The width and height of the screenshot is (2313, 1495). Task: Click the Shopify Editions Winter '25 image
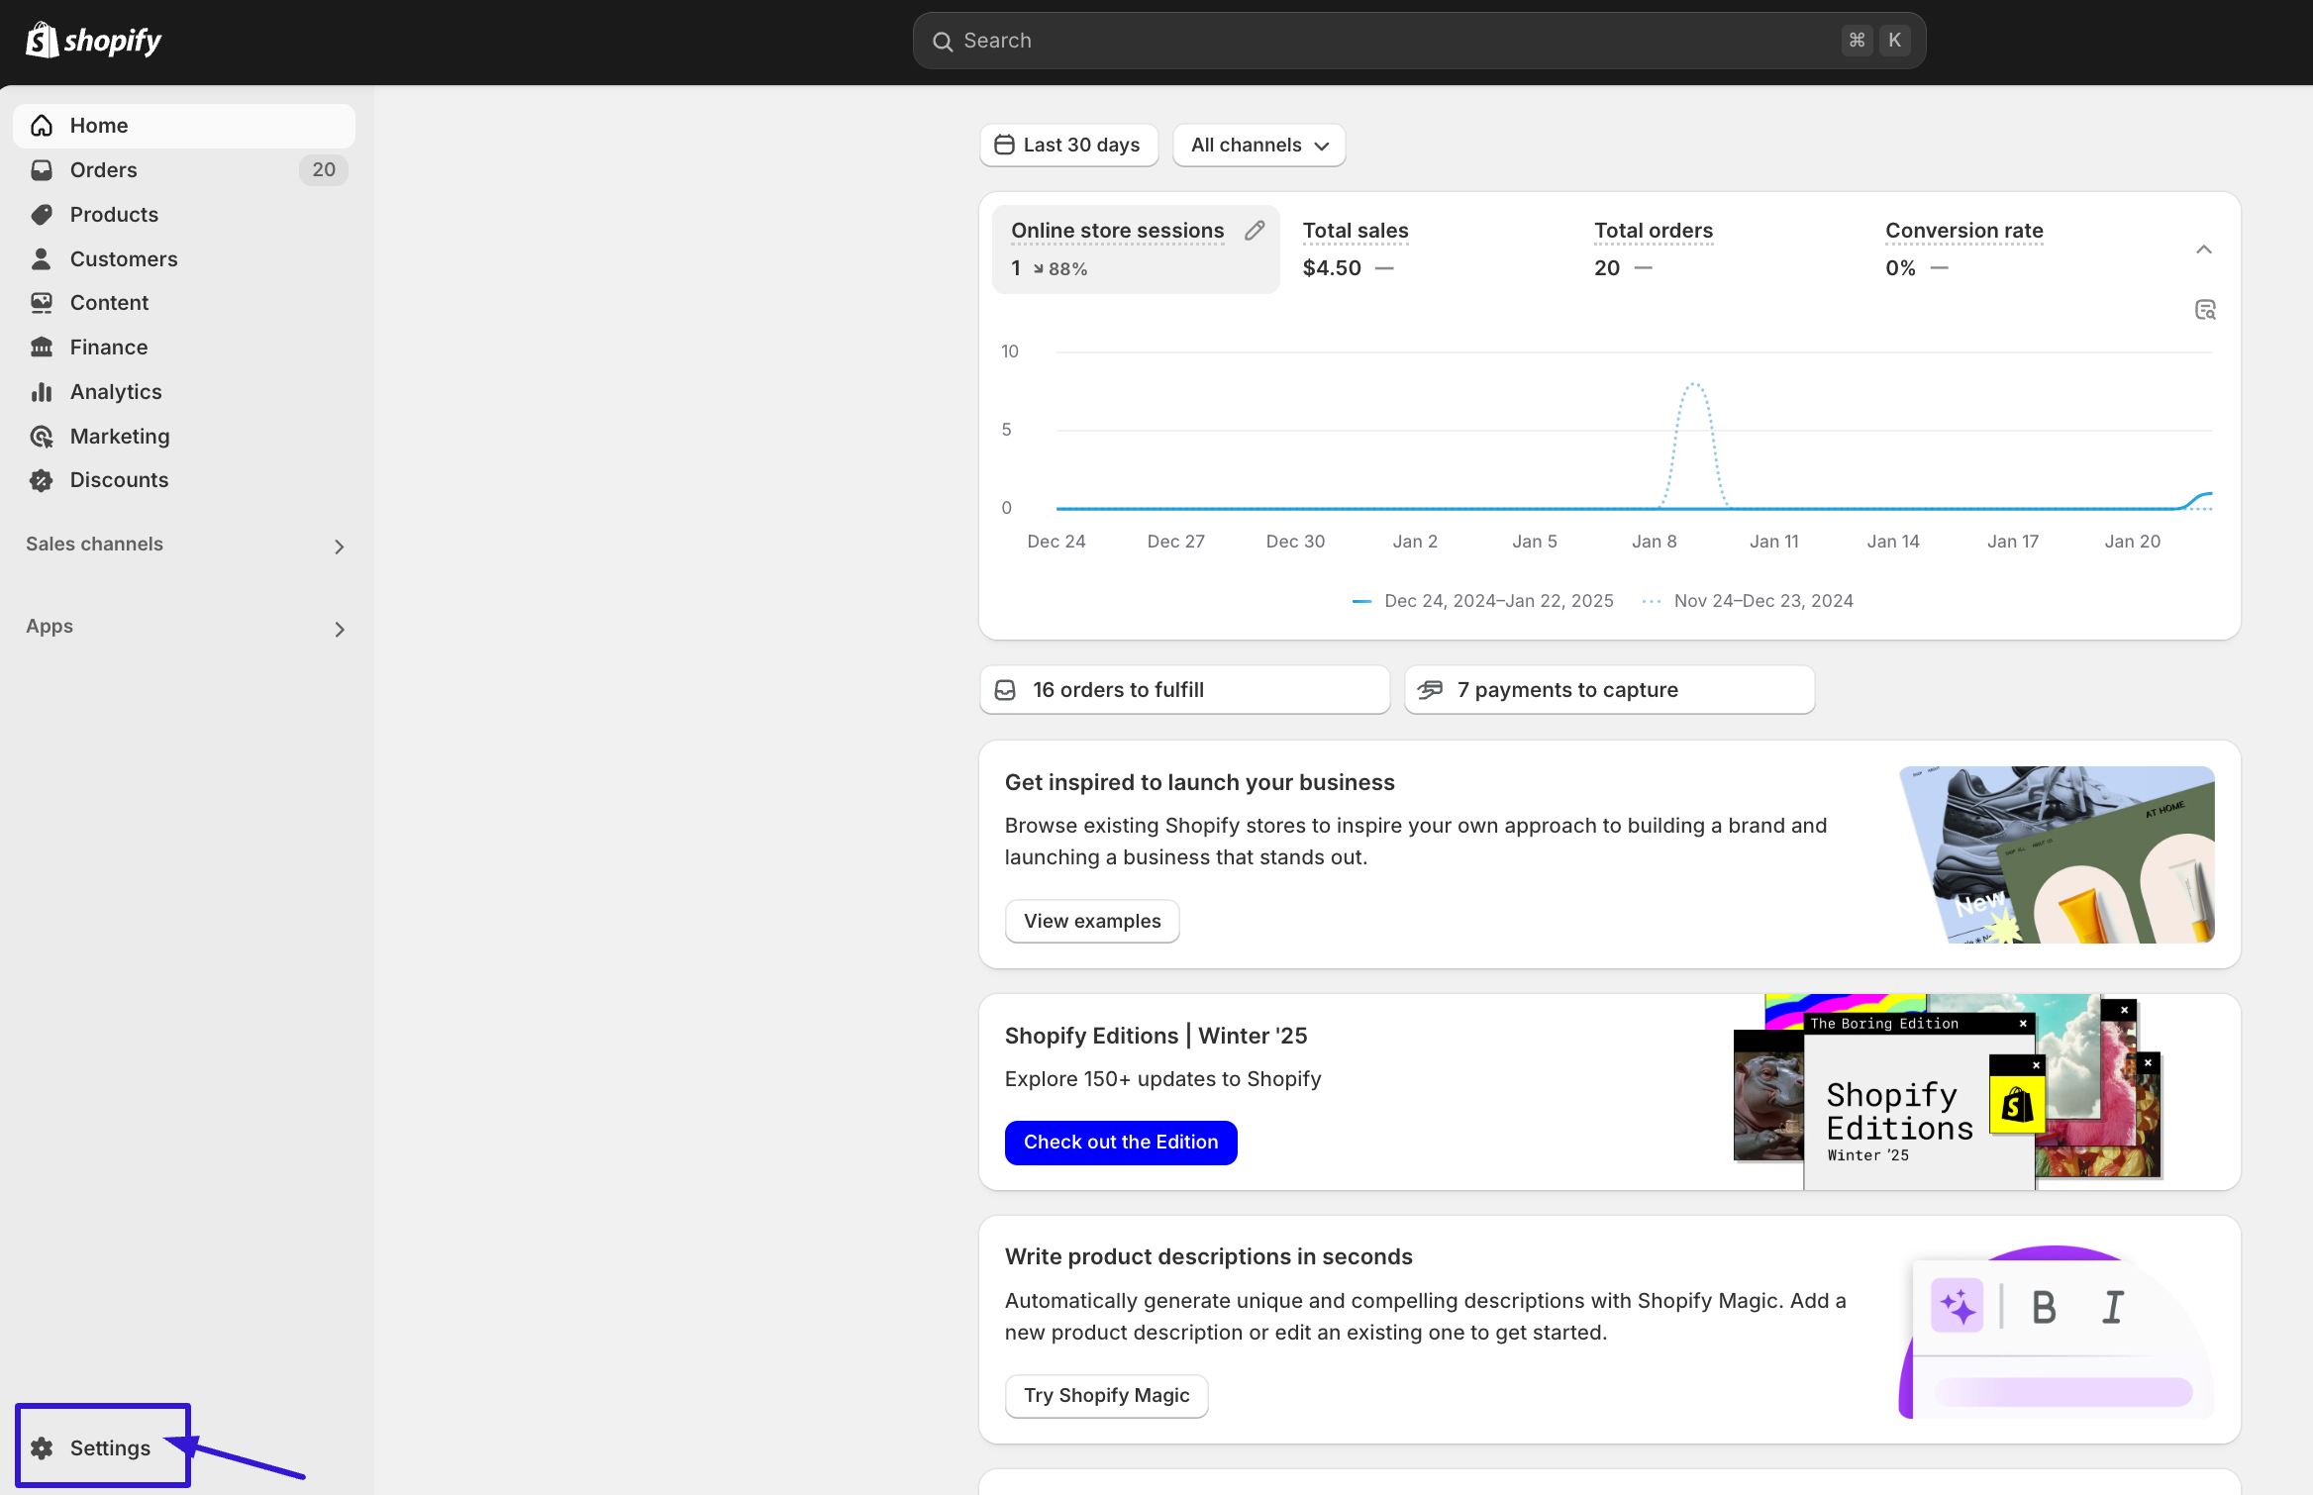1948,1092
